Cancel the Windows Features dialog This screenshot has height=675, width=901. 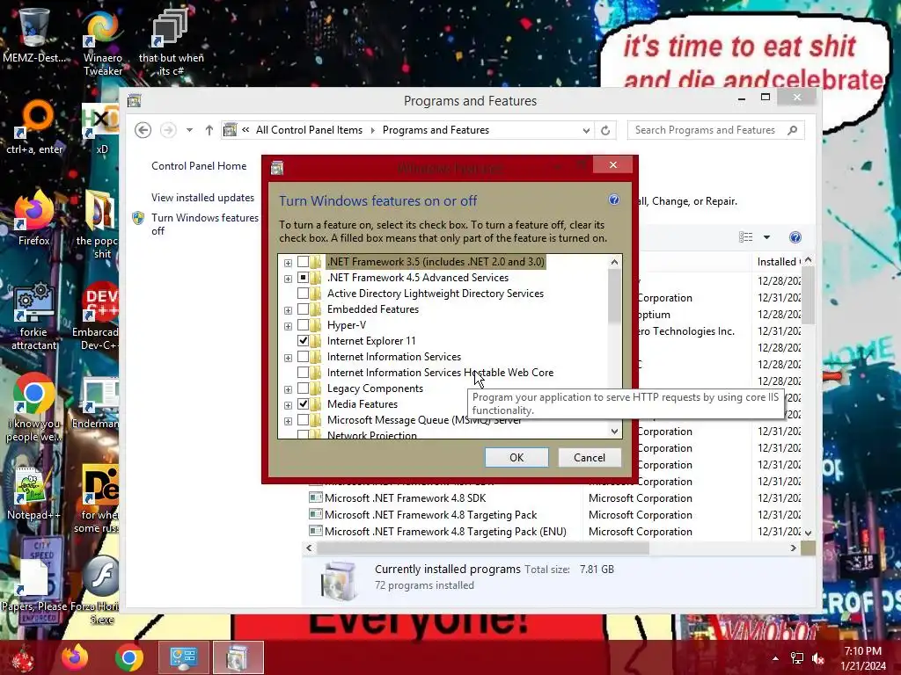tap(590, 457)
